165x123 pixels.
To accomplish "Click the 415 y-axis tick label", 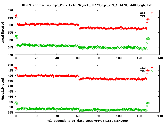I will point(10,81).
